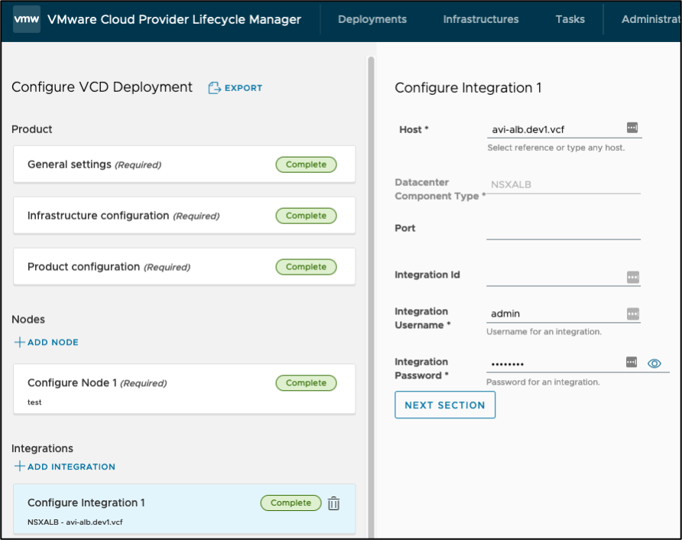Click the VMware vmw logo icon
682x540 pixels.
click(26, 19)
